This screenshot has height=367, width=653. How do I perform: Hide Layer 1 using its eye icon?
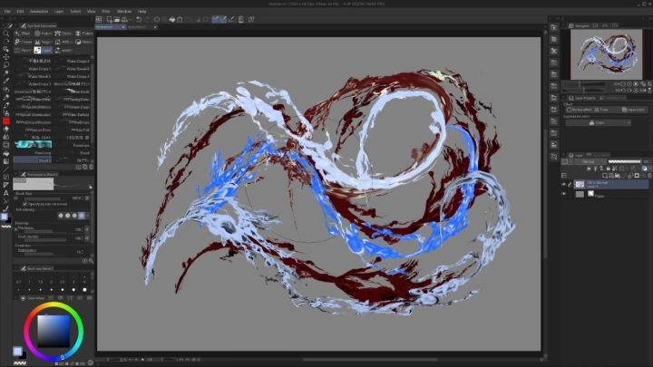[x=564, y=183]
